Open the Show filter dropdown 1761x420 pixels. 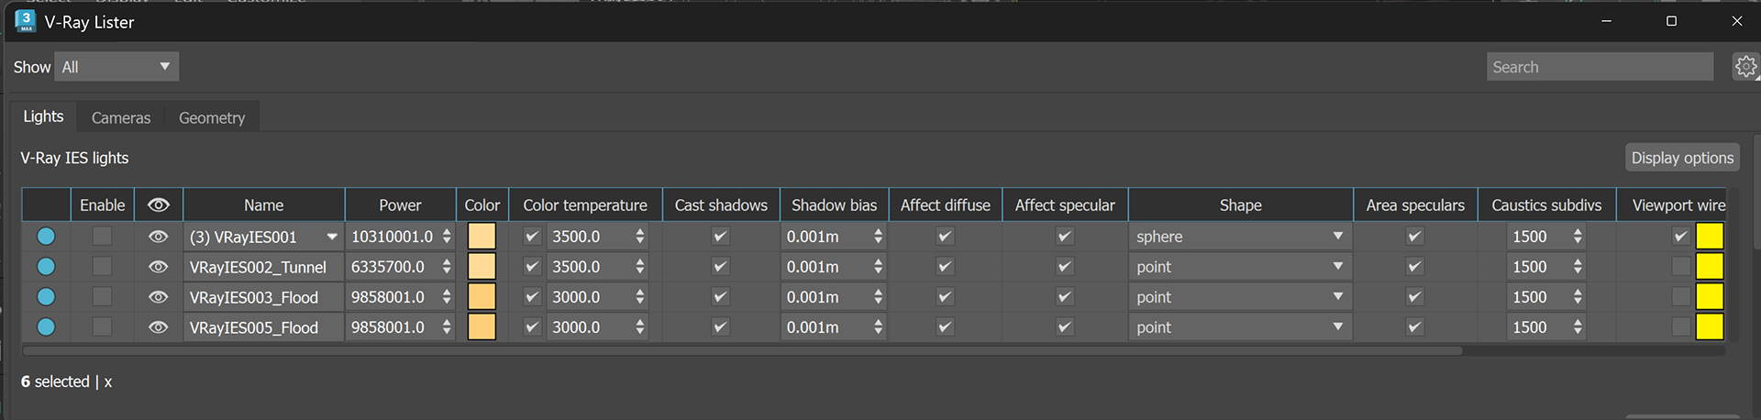click(x=116, y=67)
